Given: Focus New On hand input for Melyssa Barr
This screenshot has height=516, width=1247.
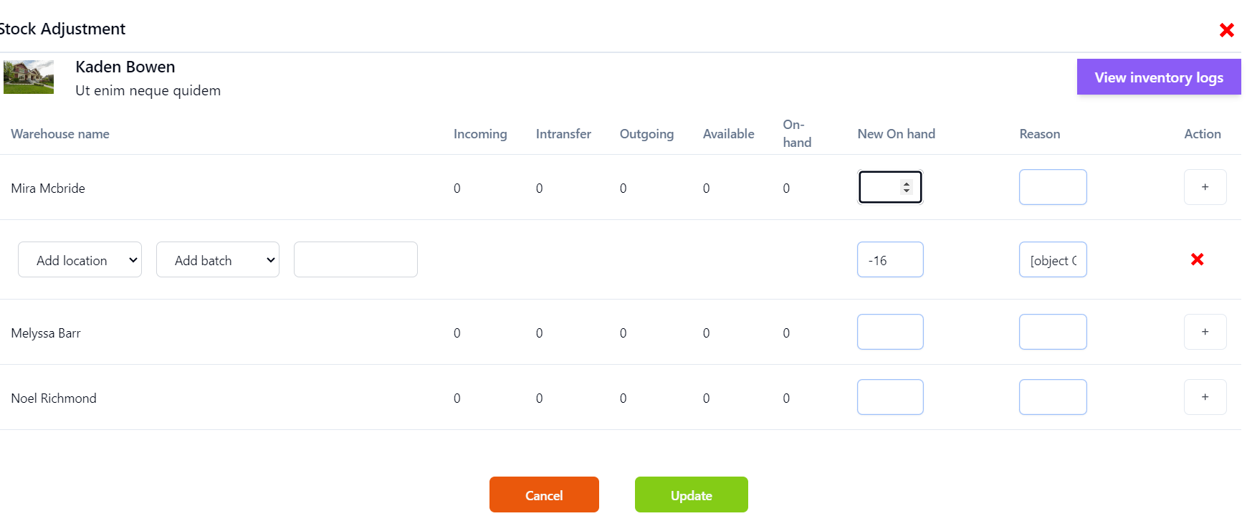Looking at the screenshot, I should click(889, 332).
